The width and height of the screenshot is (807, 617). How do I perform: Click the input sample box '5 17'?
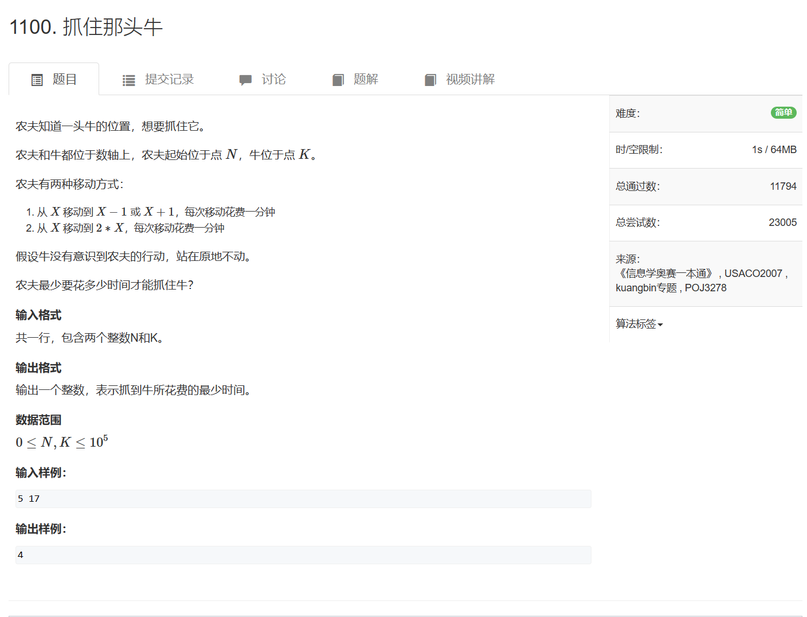click(303, 499)
